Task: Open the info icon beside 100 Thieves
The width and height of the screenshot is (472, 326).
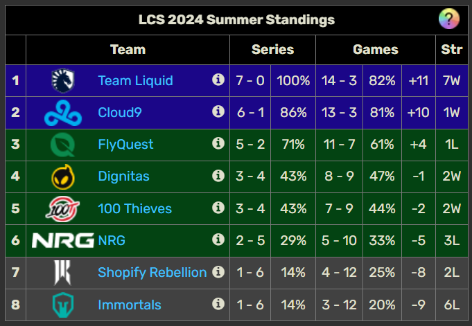Action: (218, 208)
